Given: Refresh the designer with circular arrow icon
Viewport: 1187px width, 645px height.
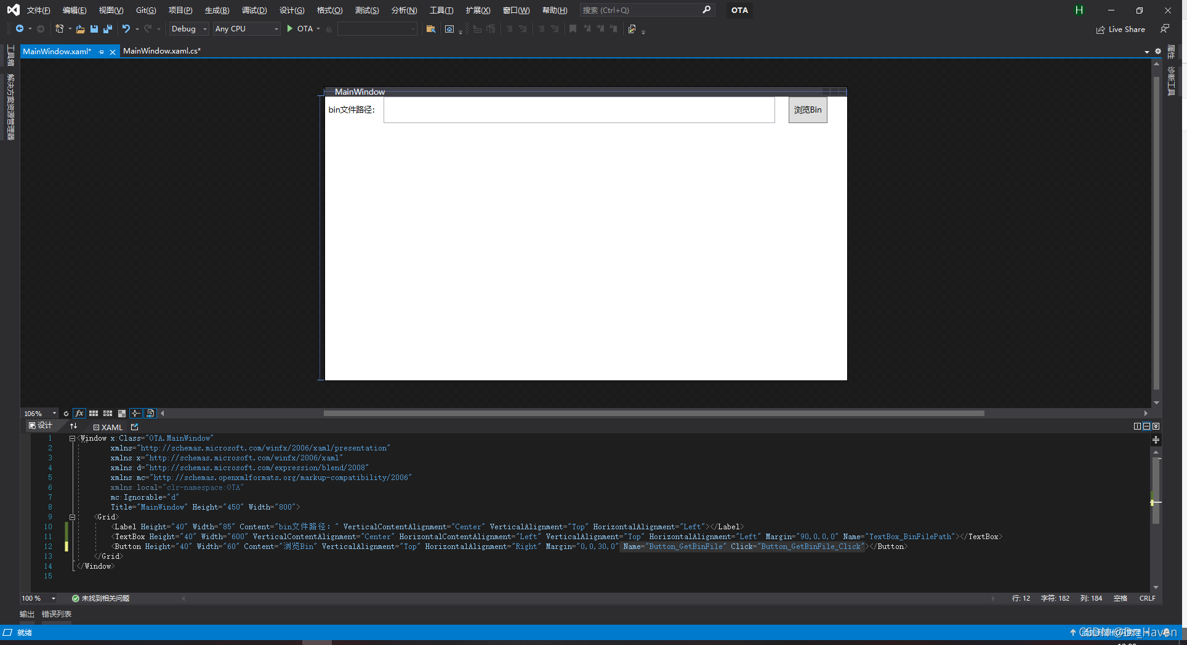Looking at the screenshot, I should click(66, 414).
